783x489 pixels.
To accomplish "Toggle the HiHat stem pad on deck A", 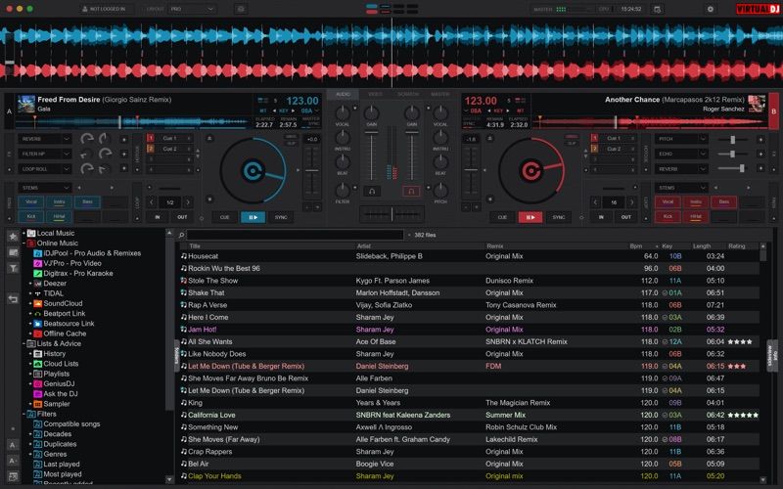I will tap(60, 217).
